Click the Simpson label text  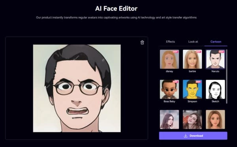point(192,101)
